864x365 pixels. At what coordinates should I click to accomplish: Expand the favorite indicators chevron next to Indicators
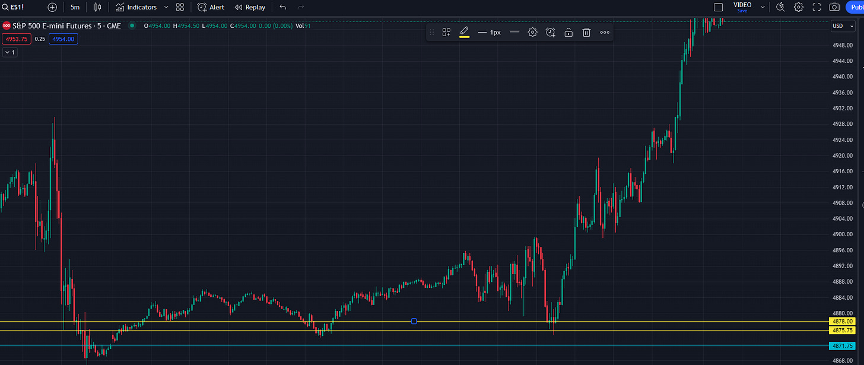pos(166,7)
